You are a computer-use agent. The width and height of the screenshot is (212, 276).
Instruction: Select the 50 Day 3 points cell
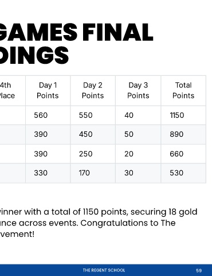[138, 135]
